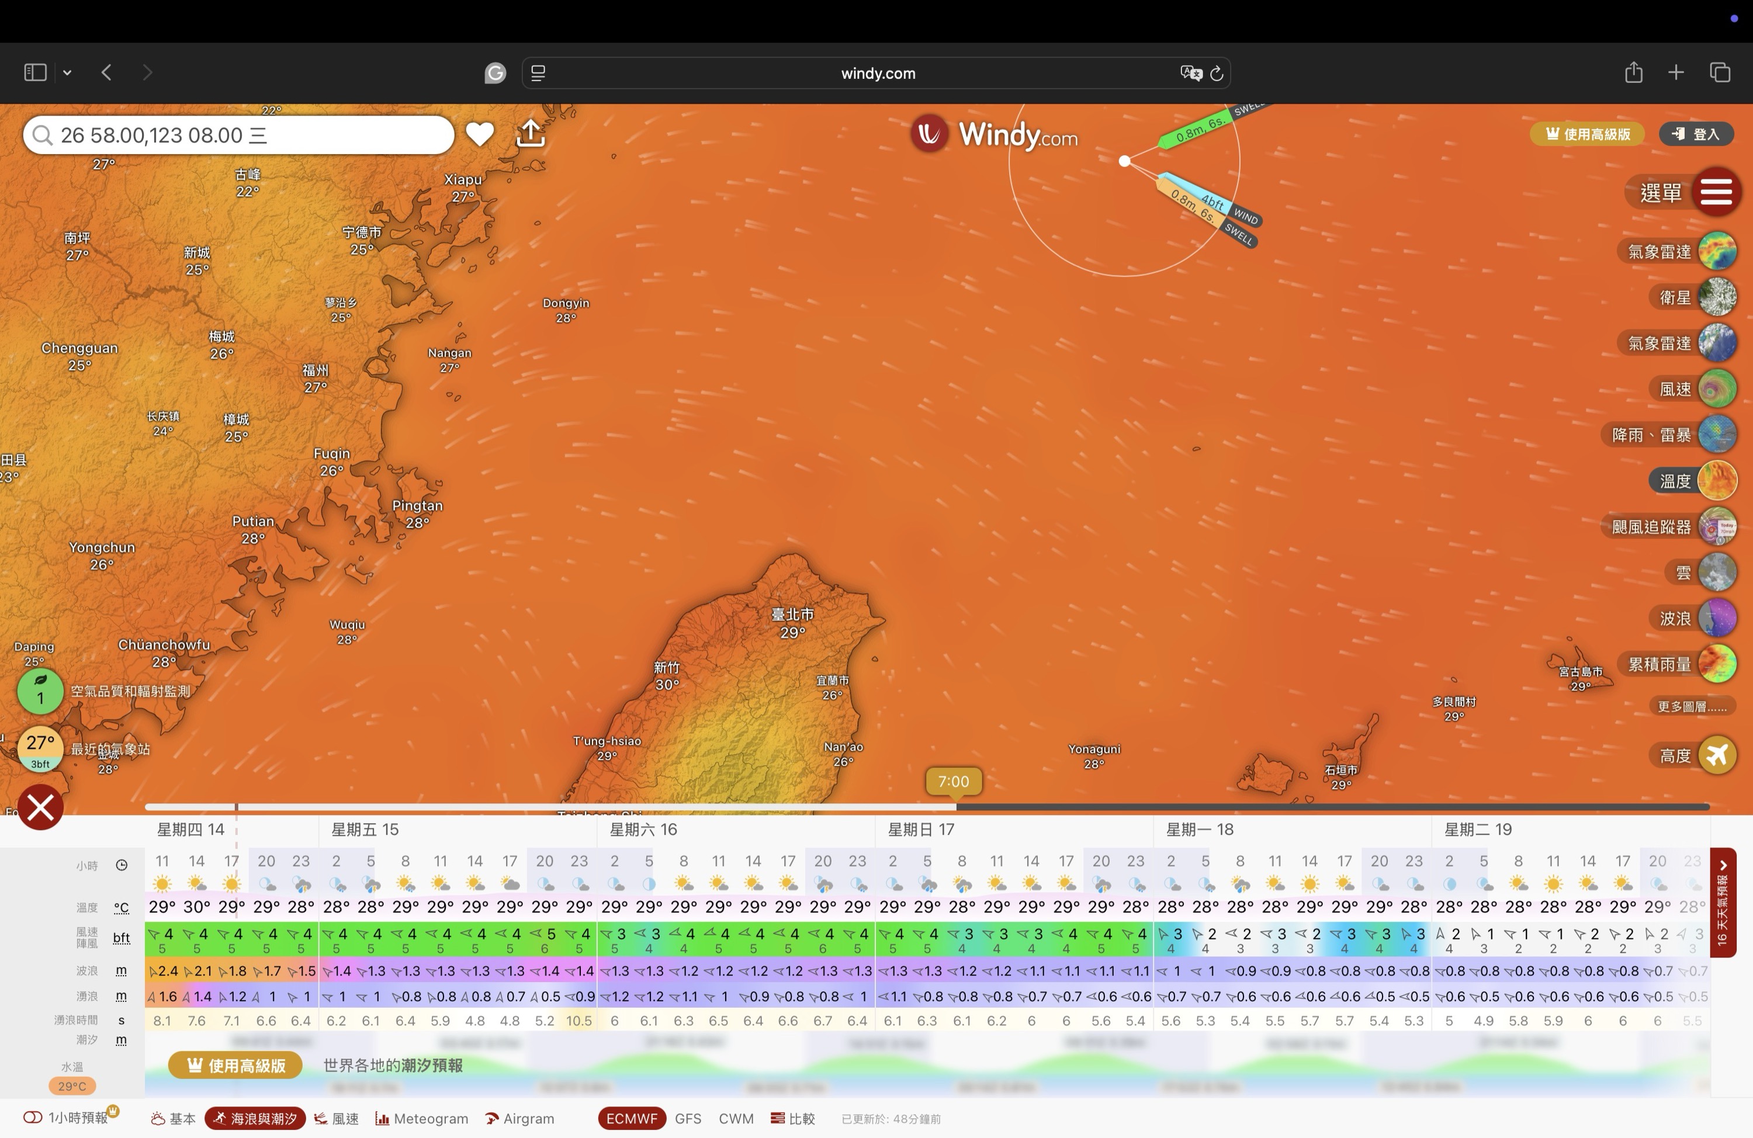The image size is (1753, 1138).
Task: Click the login (登入) button
Action: click(x=1696, y=134)
